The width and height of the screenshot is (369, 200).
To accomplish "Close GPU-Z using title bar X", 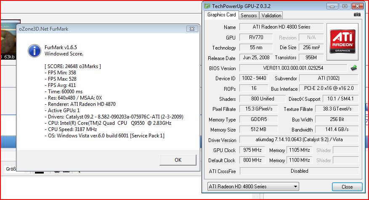I will 358,6.
